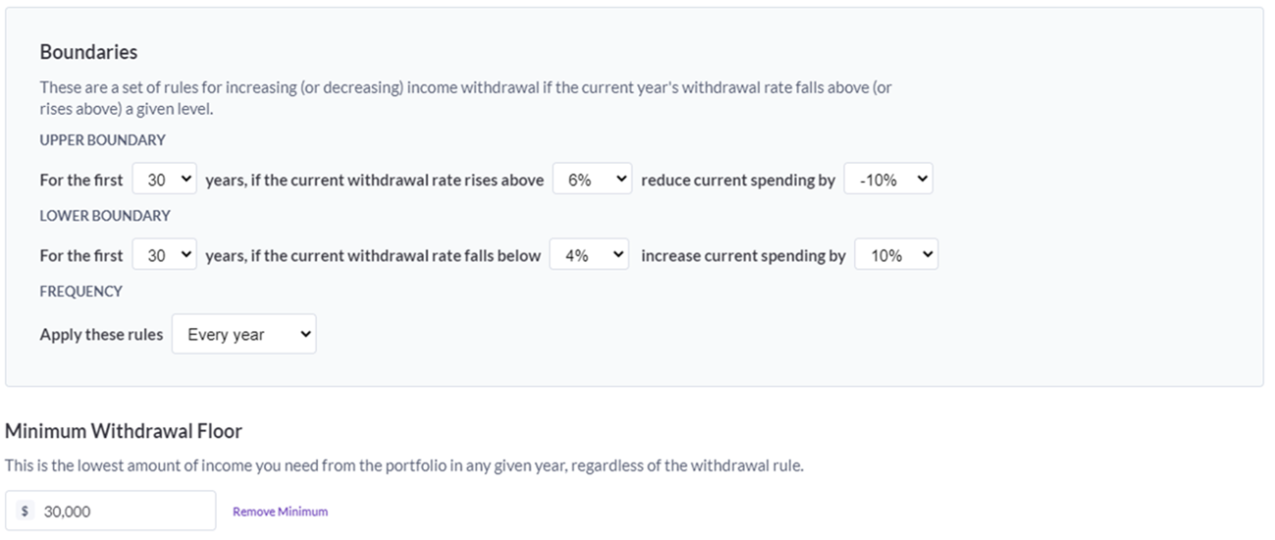The image size is (1275, 540).
Task: Click the 'UPPER BOUNDARY' label
Action: coord(102,140)
